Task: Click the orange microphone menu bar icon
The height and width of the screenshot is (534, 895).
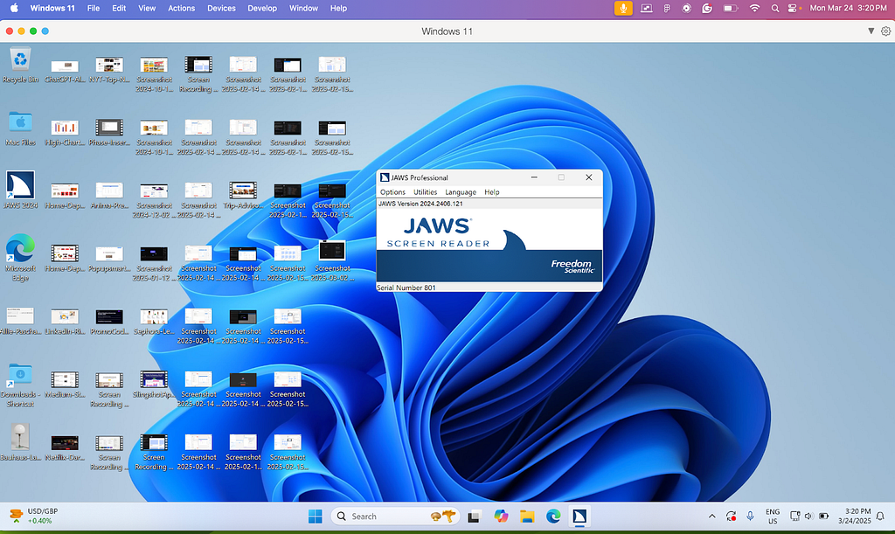Action: (623, 8)
